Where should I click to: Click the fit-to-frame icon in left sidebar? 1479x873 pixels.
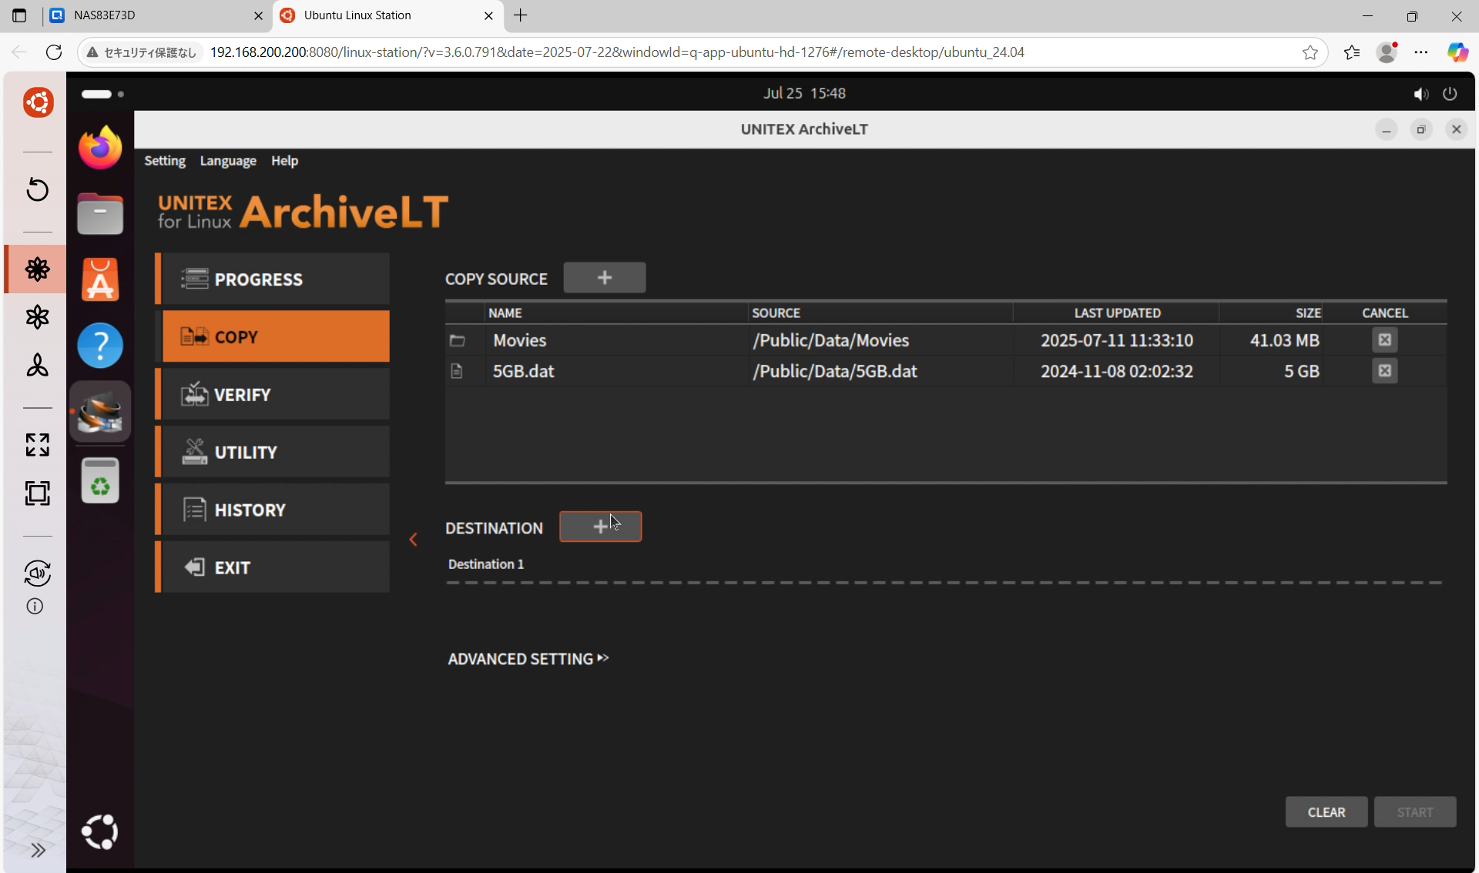(x=37, y=493)
